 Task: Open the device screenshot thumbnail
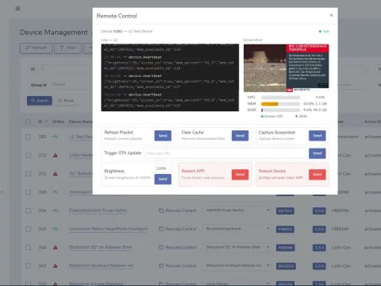[287, 68]
